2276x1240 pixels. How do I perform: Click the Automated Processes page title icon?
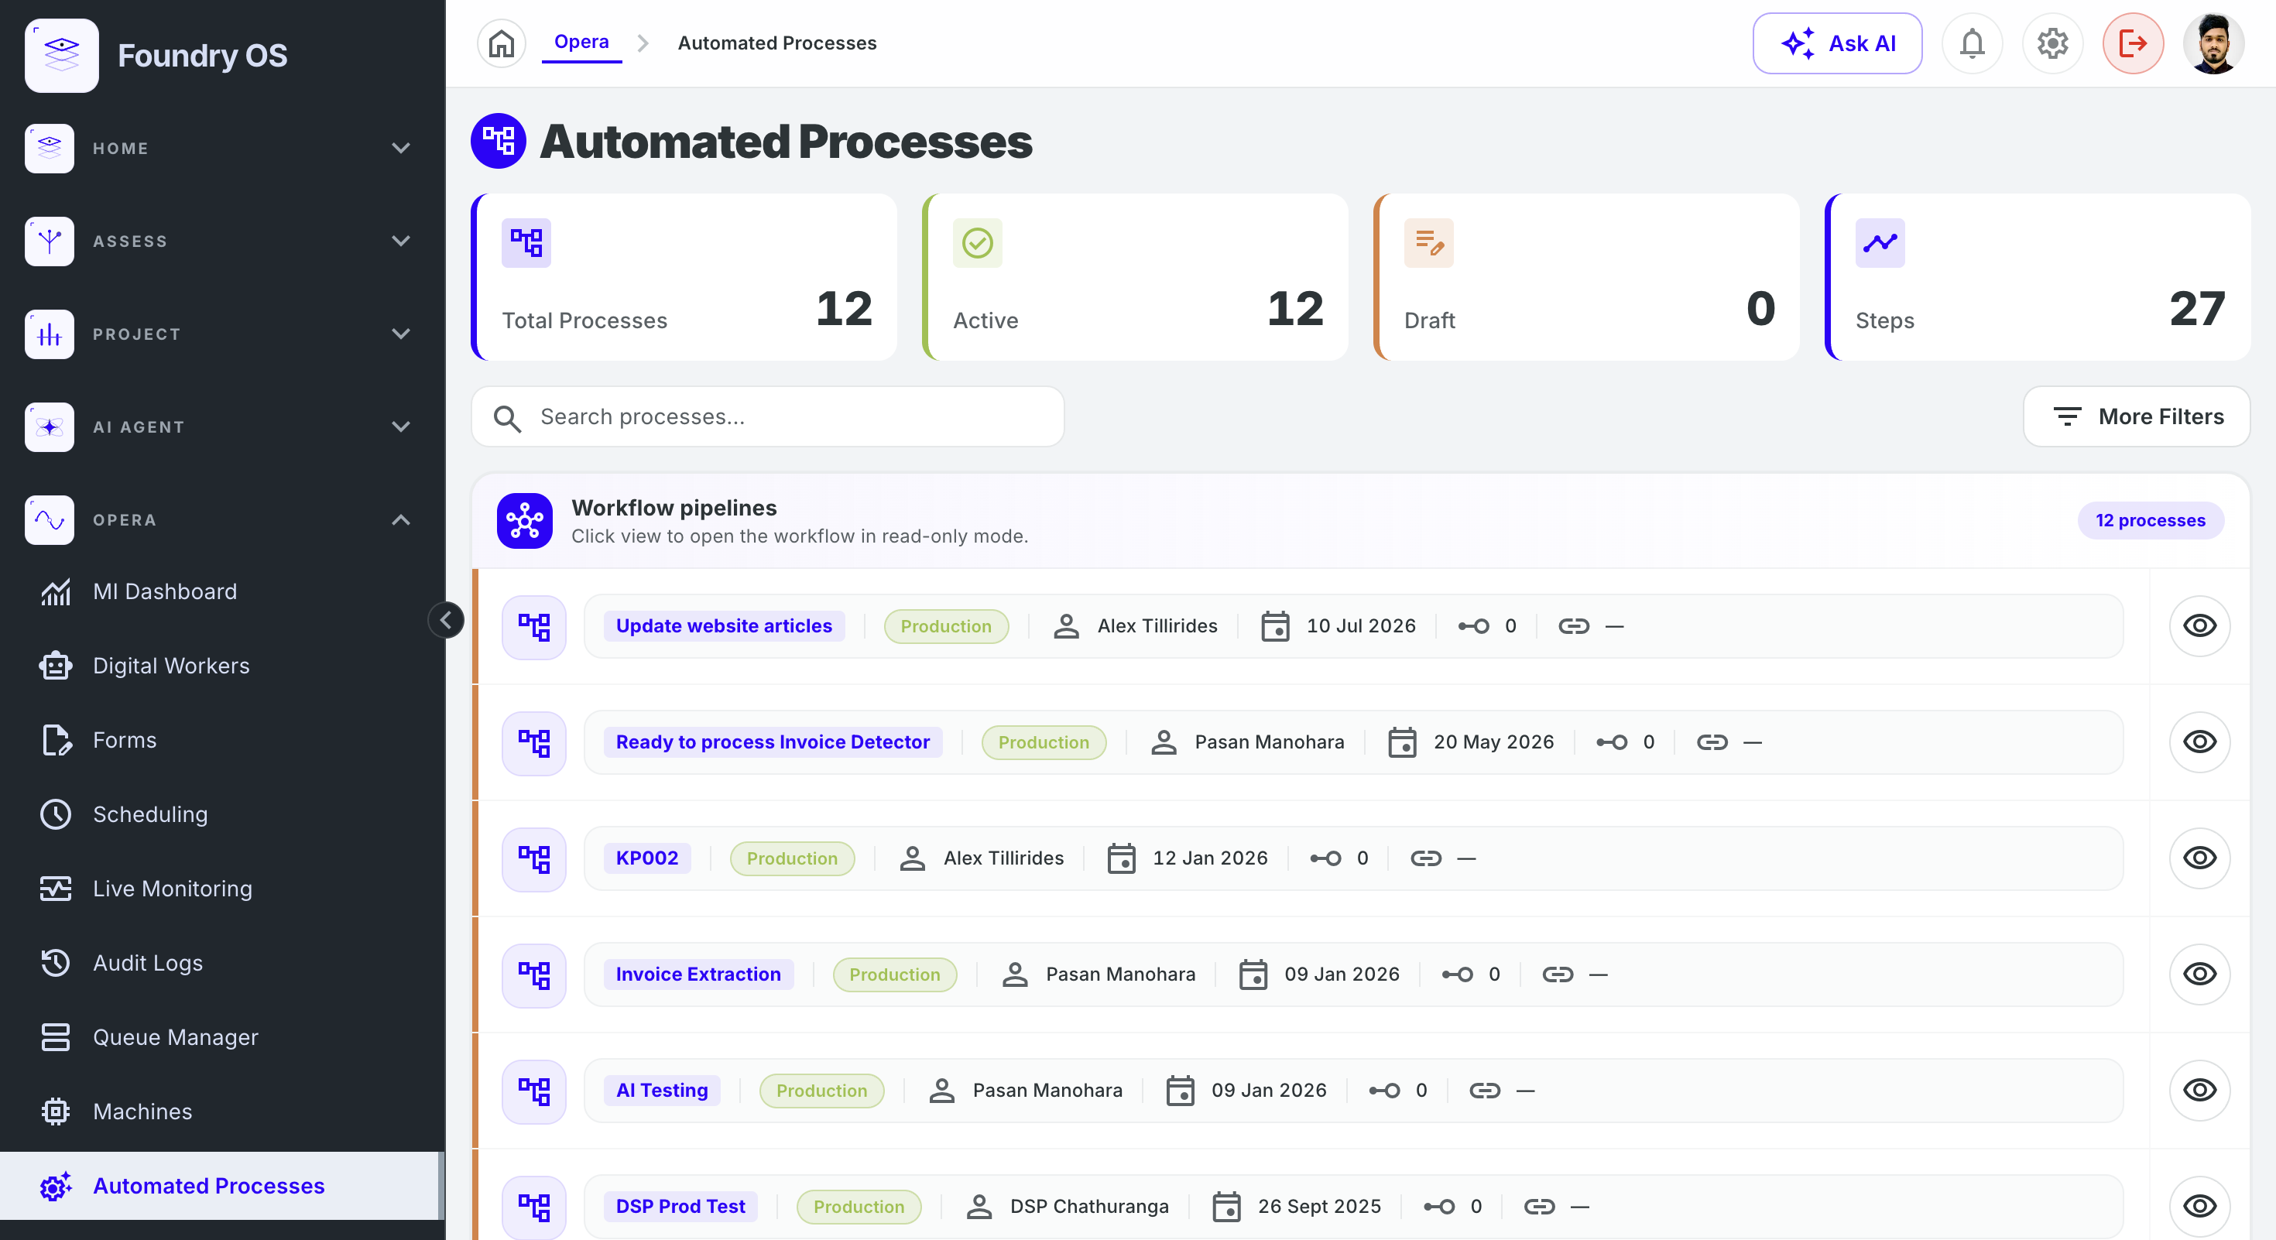click(499, 140)
